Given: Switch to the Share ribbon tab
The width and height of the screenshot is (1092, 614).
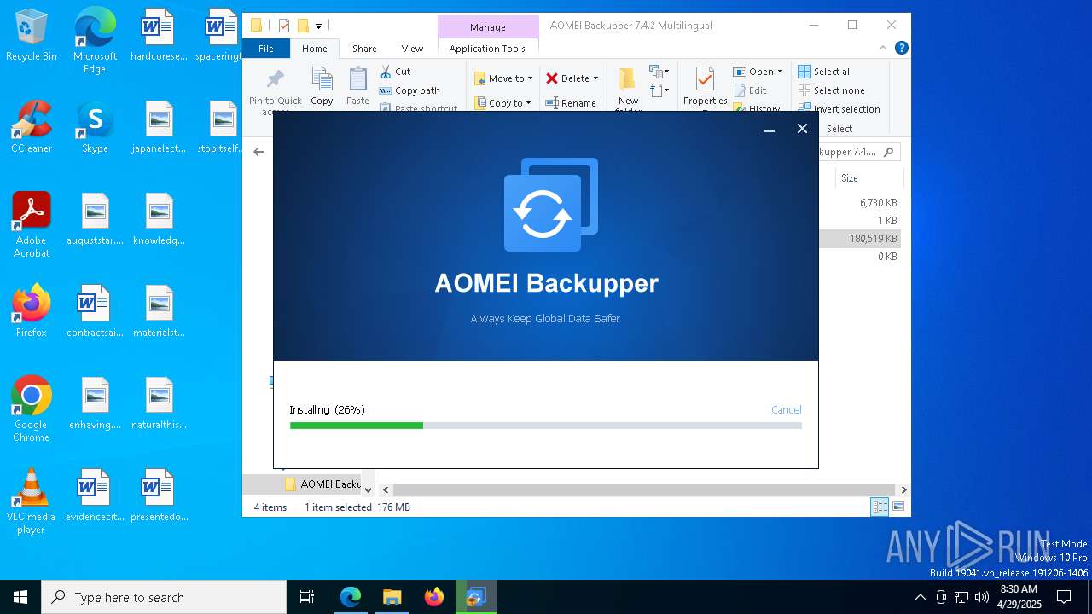Looking at the screenshot, I should tap(364, 49).
